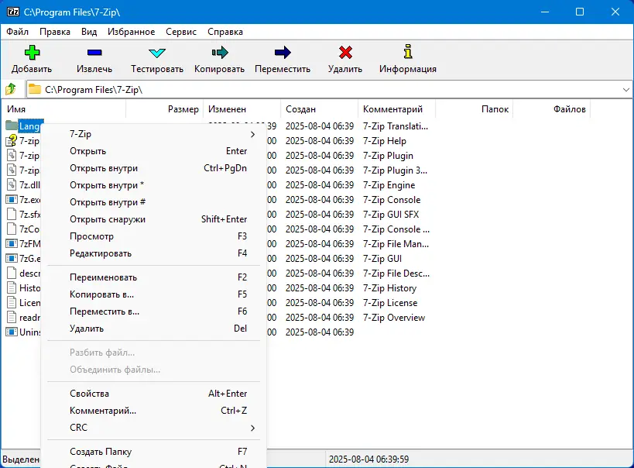
Task: Open the Избранное menu
Action: pyautogui.click(x=131, y=32)
